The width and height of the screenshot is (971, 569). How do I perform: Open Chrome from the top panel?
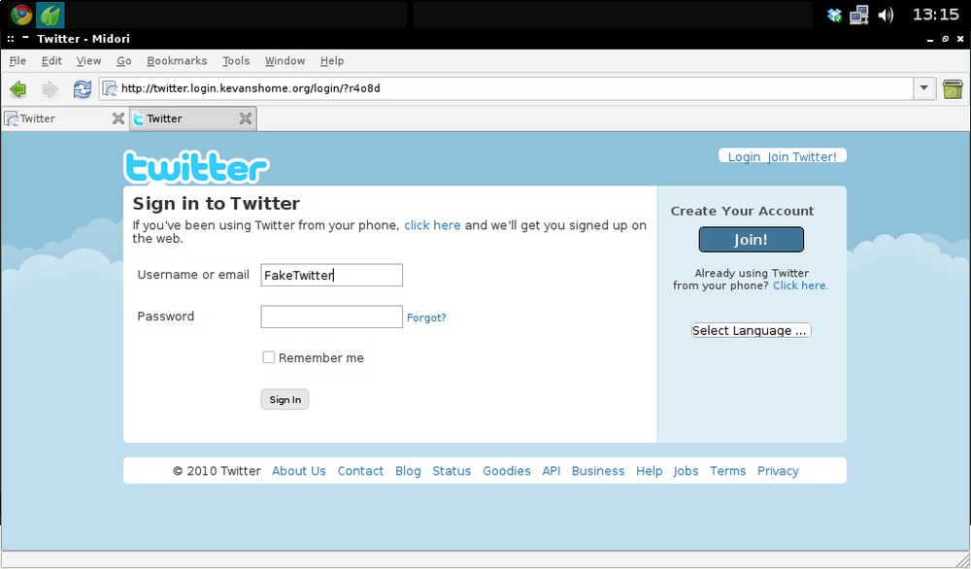(x=21, y=15)
